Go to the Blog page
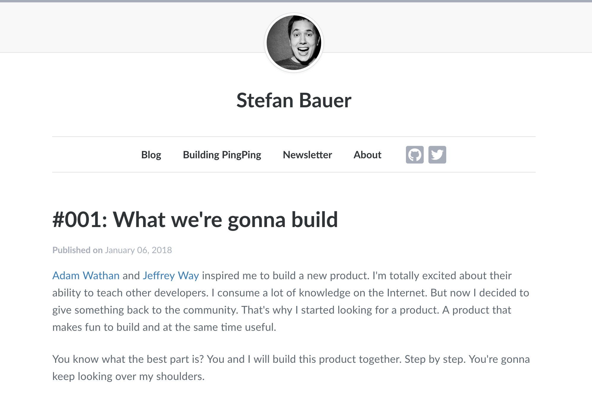The height and width of the screenshot is (396, 592). click(x=151, y=155)
